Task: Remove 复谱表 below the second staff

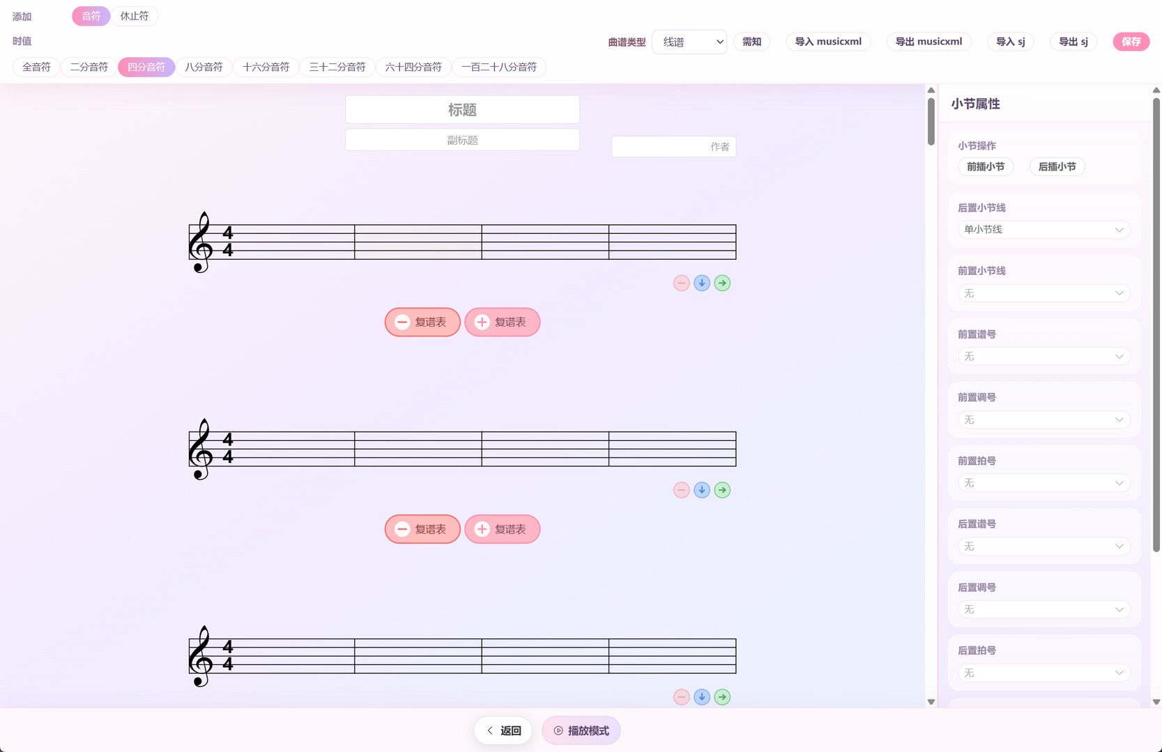Action: [422, 529]
